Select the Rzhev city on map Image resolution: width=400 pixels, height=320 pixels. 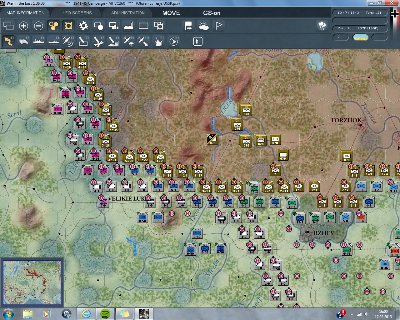point(308,232)
